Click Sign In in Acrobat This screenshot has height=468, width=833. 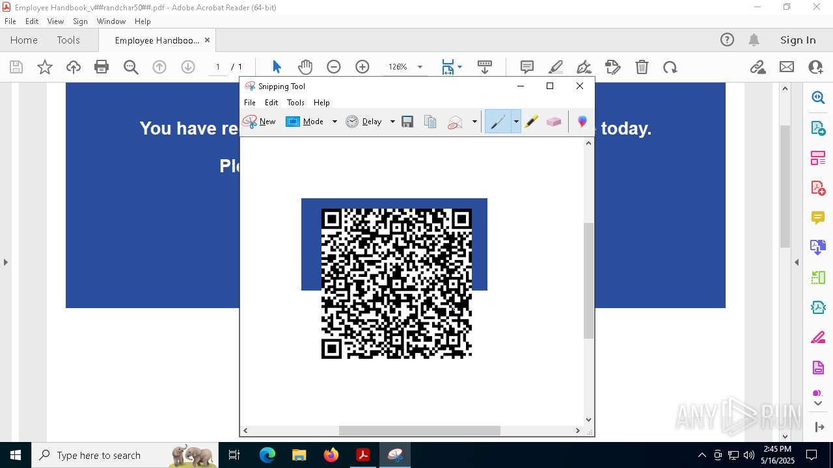point(798,40)
